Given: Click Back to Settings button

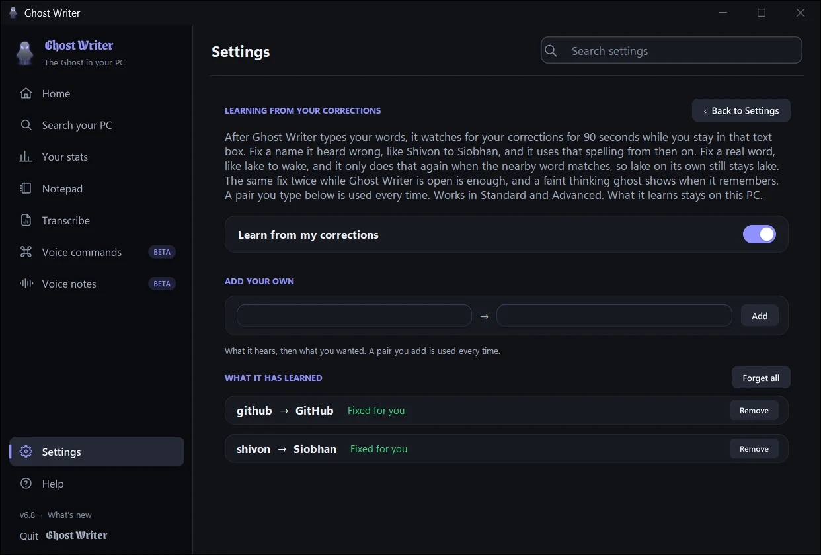Looking at the screenshot, I should 741,110.
